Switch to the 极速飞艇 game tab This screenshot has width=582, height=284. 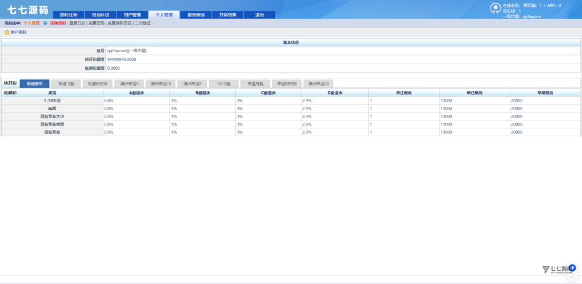[x=66, y=83]
